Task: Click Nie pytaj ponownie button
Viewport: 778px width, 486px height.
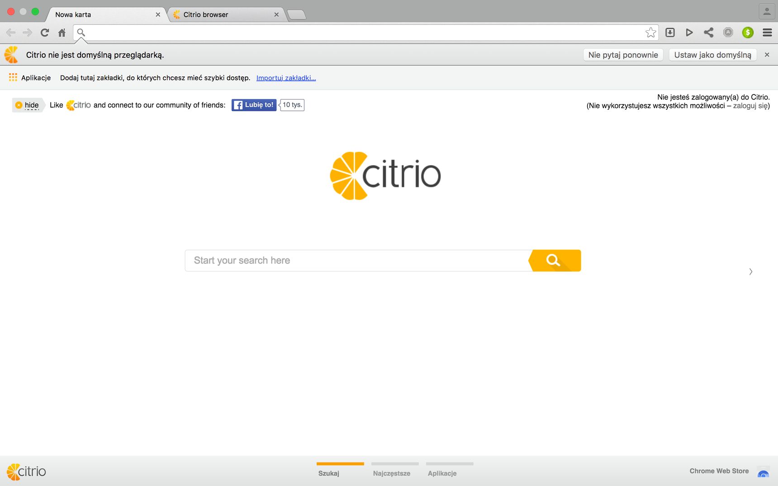Action: point(623,55)
